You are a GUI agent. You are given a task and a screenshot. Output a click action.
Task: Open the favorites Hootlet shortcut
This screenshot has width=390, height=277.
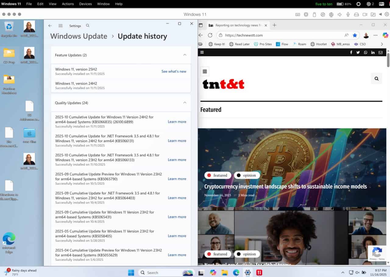pos(318,44)
